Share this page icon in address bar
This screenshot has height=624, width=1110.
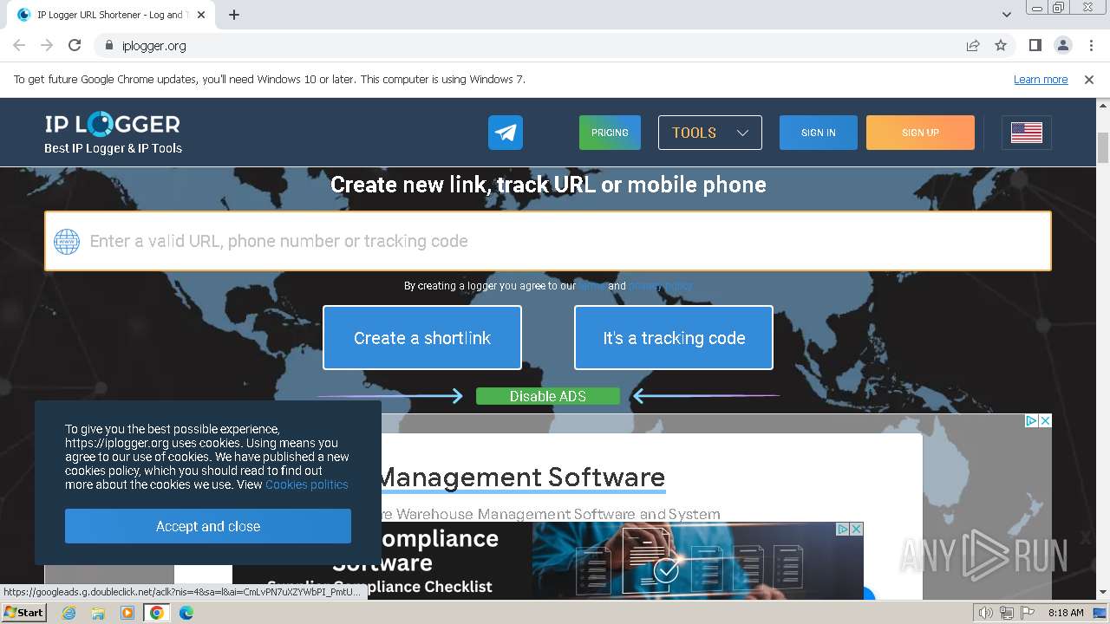[x=973, y=45]
